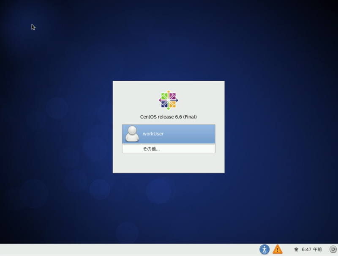Open the power shutdown options button

(x=333, y=249)
